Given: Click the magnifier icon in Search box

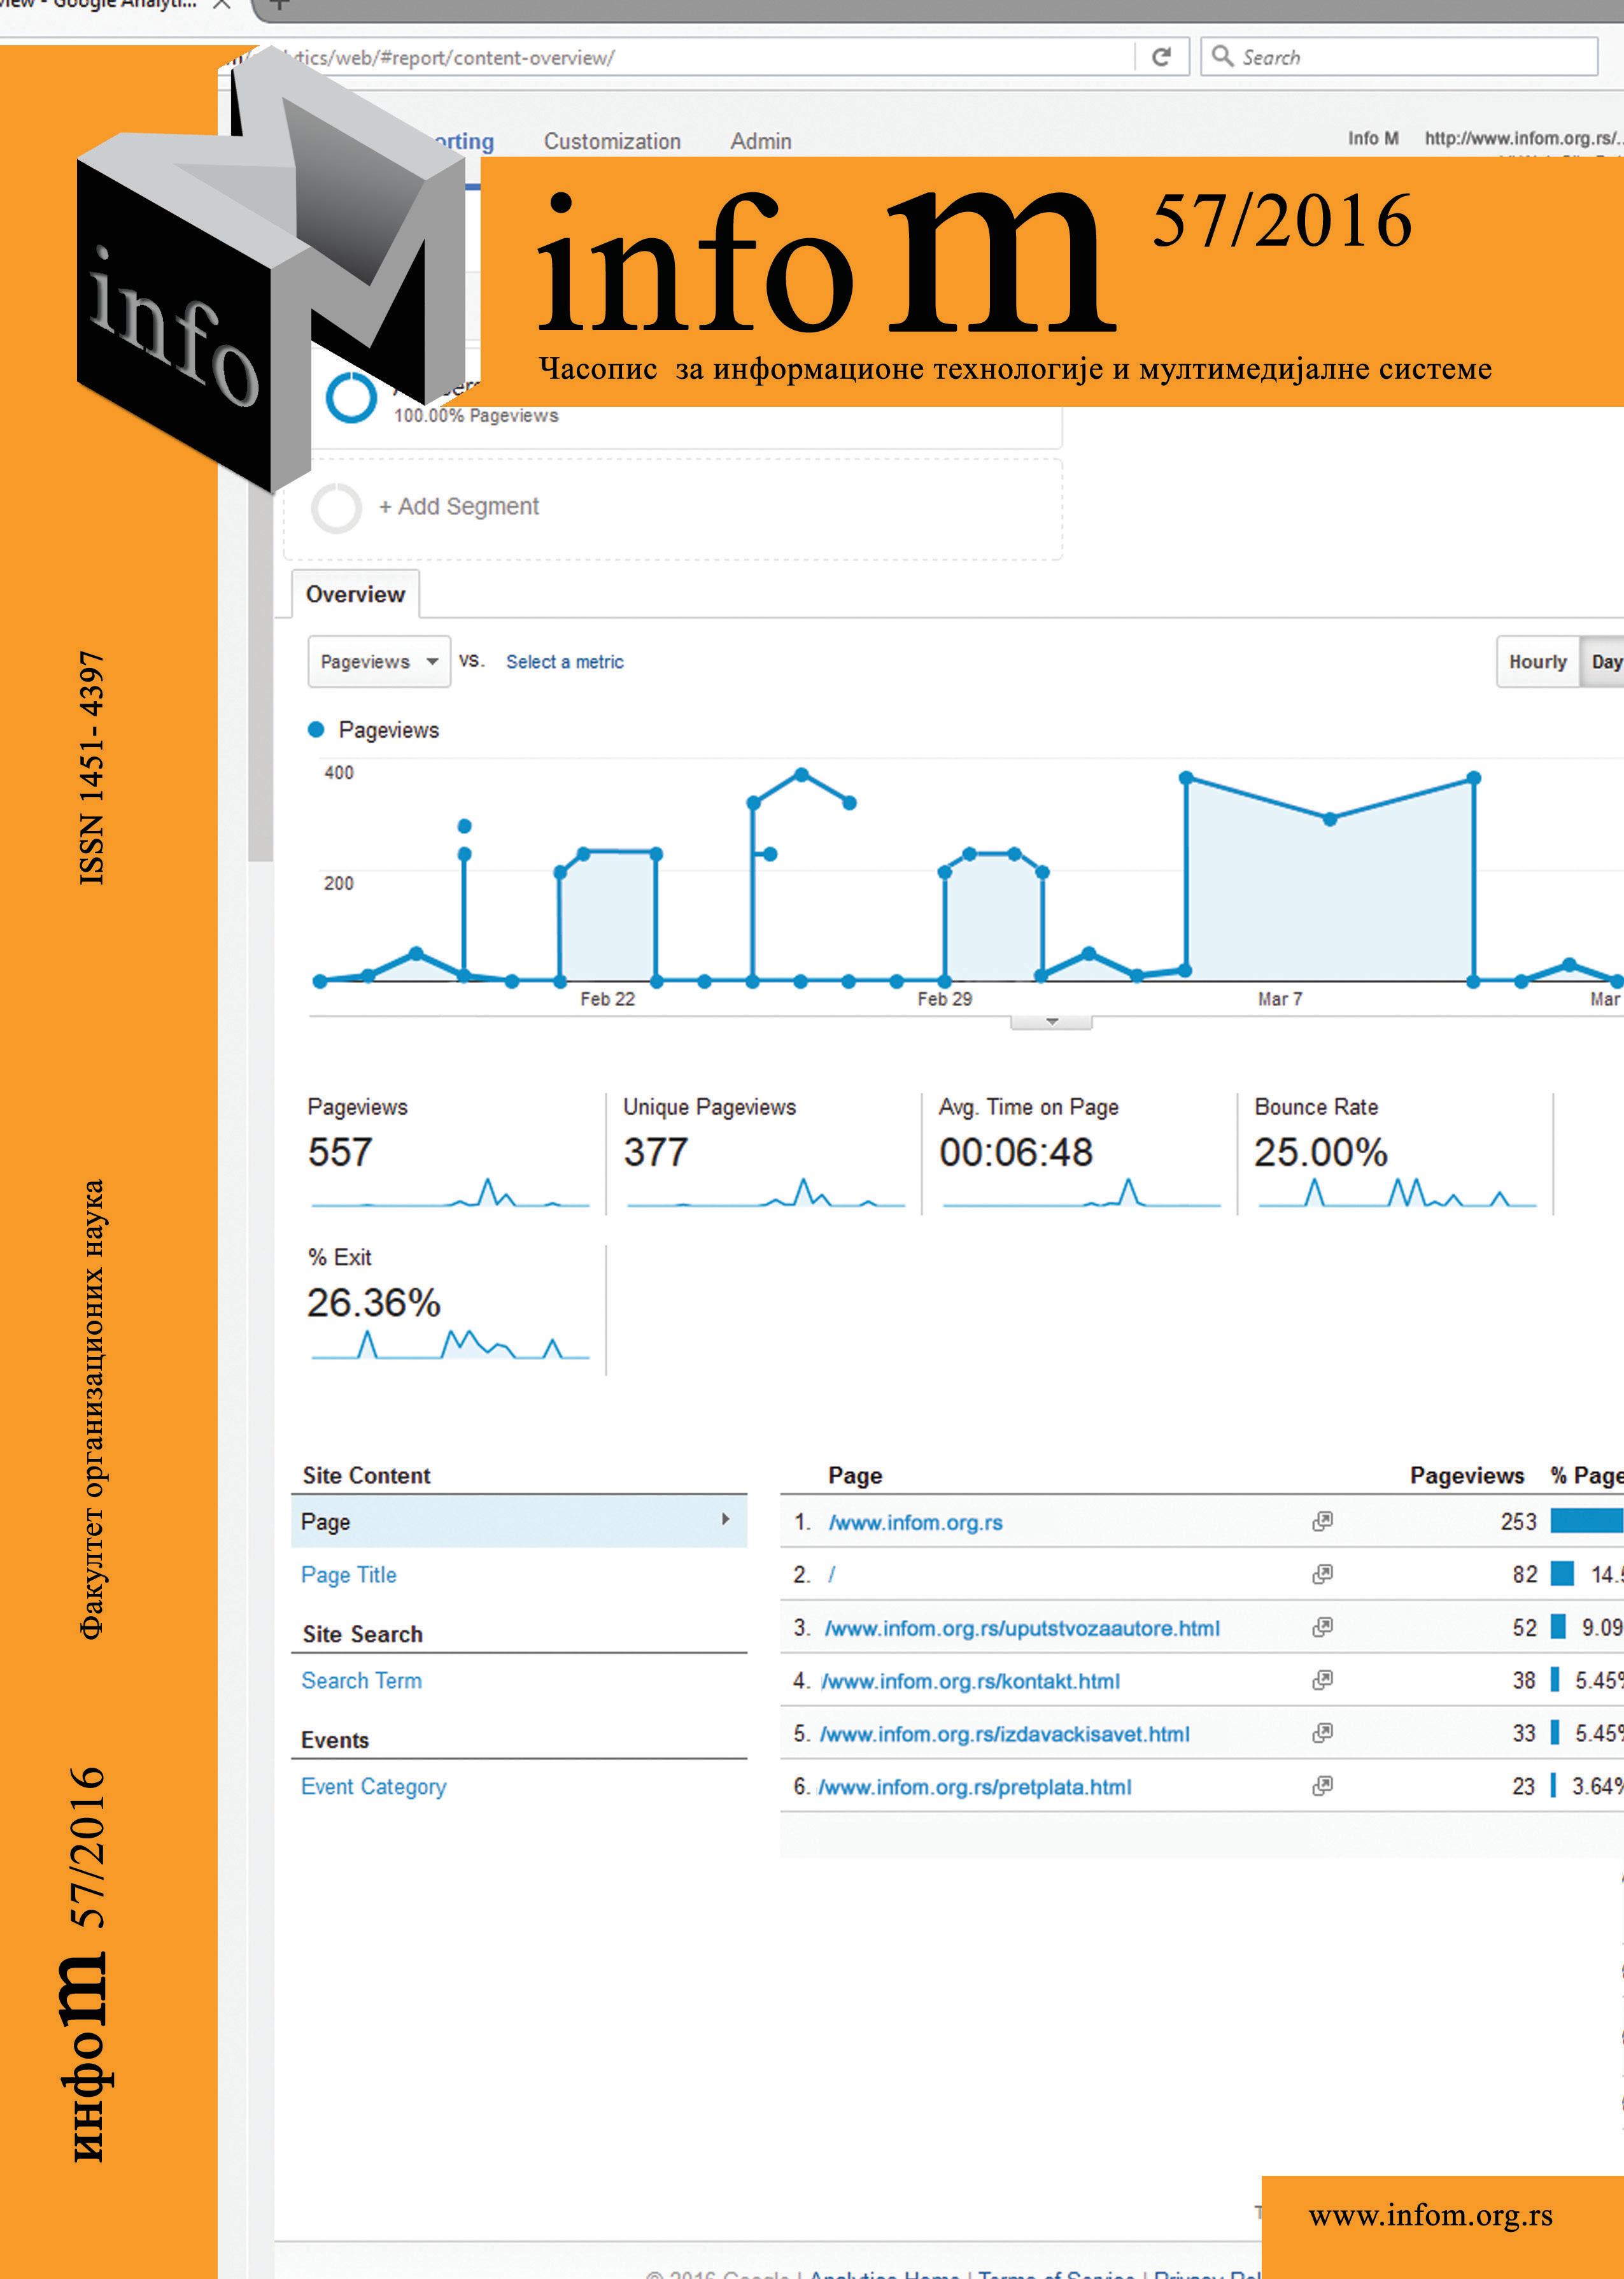Looking at the screenshot, I should click(1221, 56).
